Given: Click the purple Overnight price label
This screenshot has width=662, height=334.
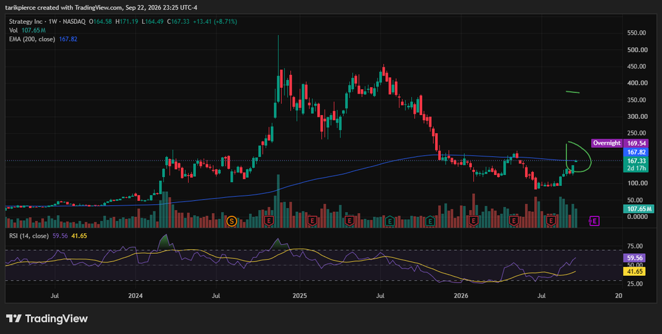Looking at the screenshot, I should [607, 143].
